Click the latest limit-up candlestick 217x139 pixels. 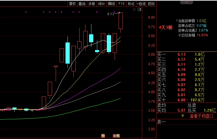coord(121,21)
